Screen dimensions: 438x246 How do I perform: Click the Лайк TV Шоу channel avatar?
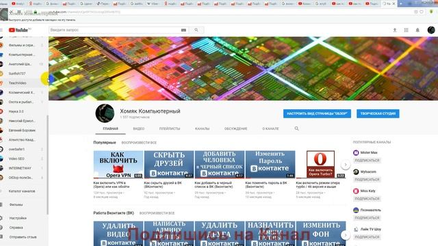[356, 230]
